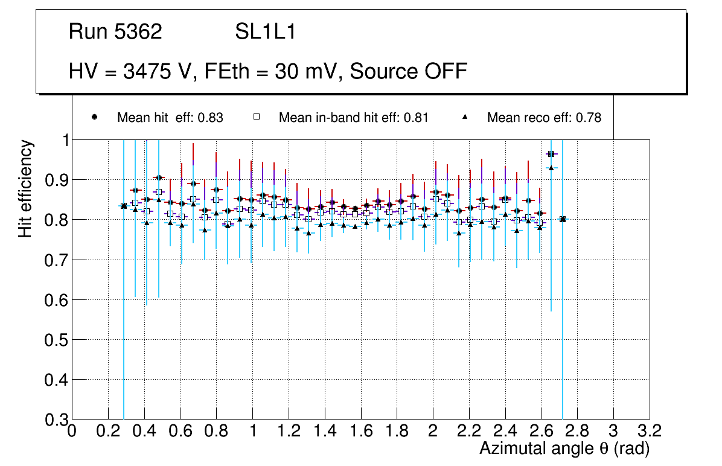722x466 pixels.
Task: Click the x-axis tick label "2.8"
Action: click(x=577, y=431)
